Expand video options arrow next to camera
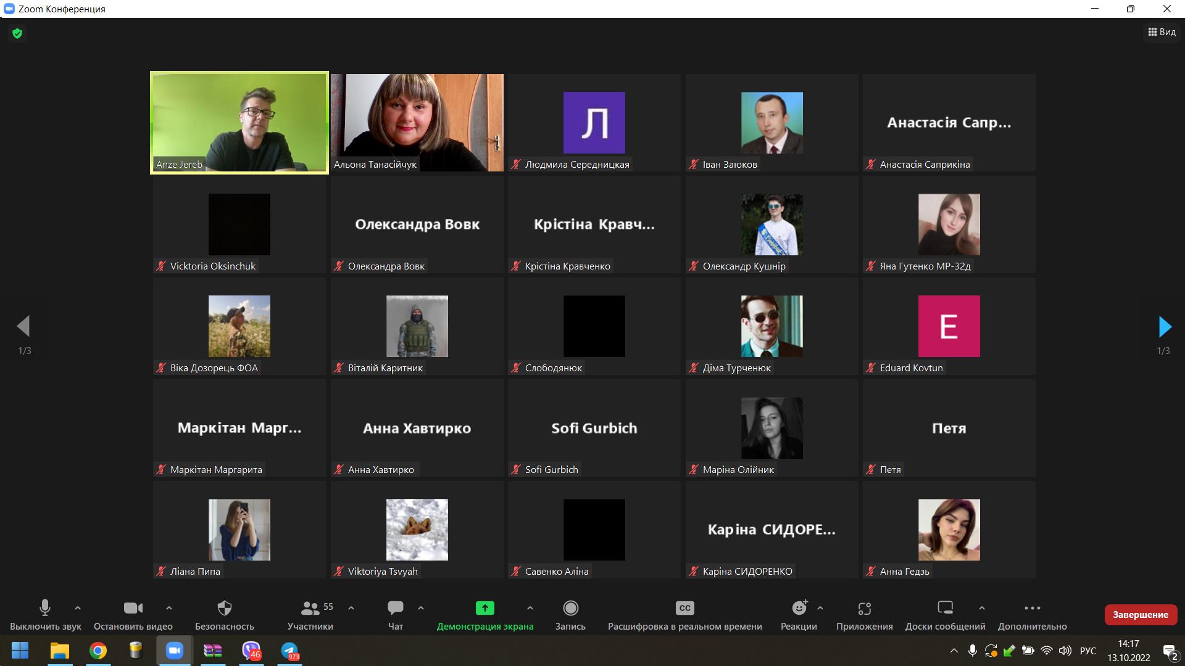The image size is (1185, 666). [169, 608]
